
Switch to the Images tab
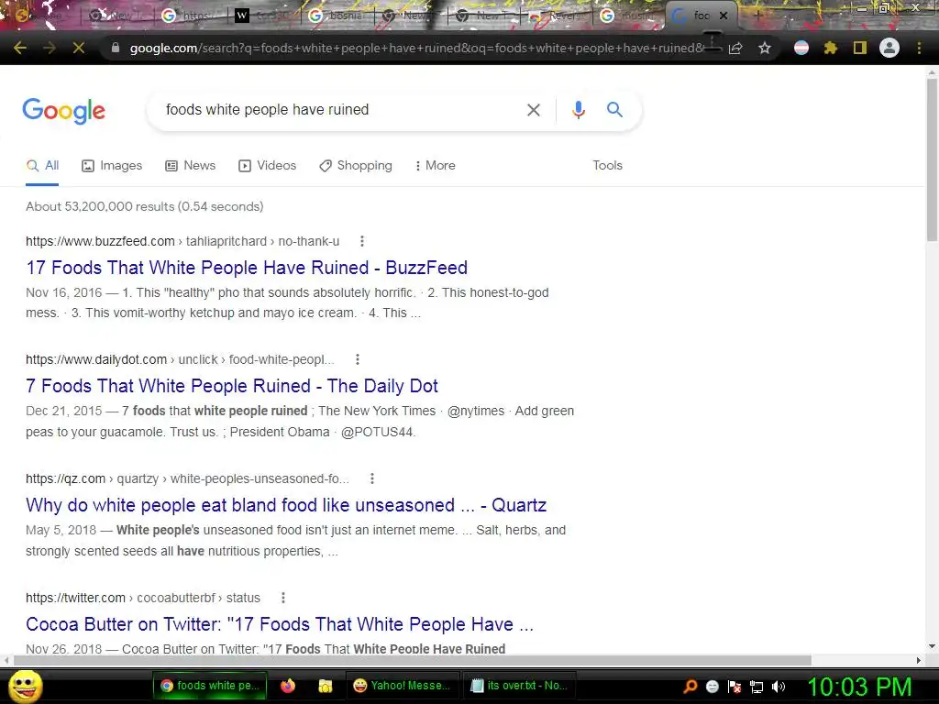pos(112,166)
